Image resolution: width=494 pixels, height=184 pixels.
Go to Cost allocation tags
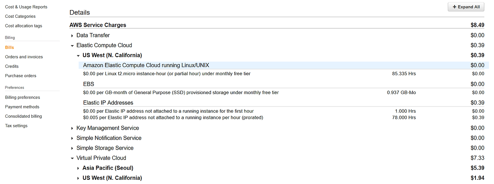24,26
